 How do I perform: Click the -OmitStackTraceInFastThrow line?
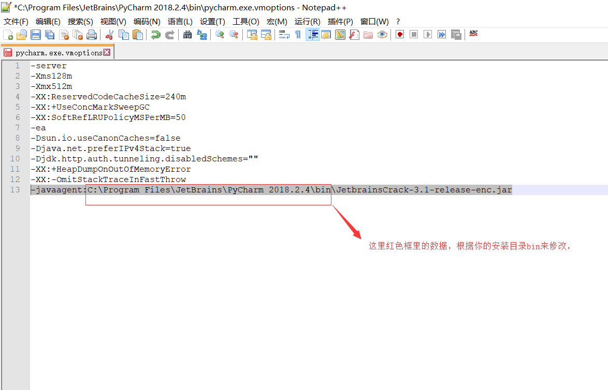pos(108,179)
